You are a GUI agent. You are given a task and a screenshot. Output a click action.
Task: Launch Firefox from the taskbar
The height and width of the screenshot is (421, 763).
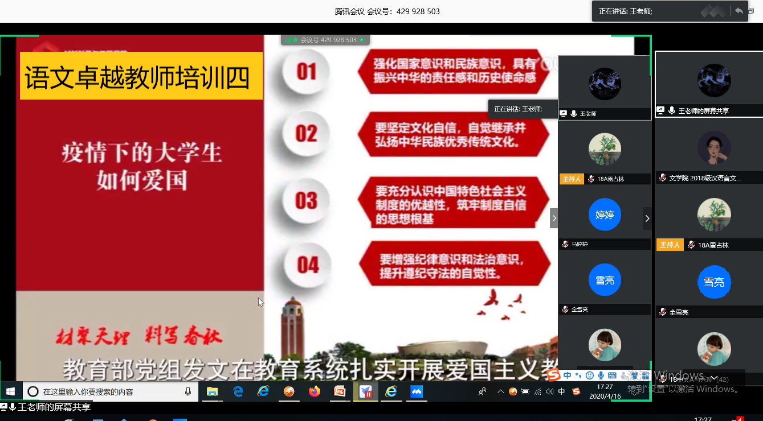tap(314, 391)
